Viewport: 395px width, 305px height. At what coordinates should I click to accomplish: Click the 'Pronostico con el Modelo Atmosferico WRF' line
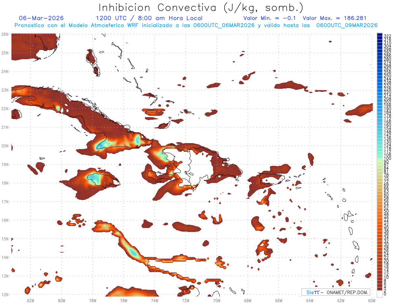click(x=196, y=25)
